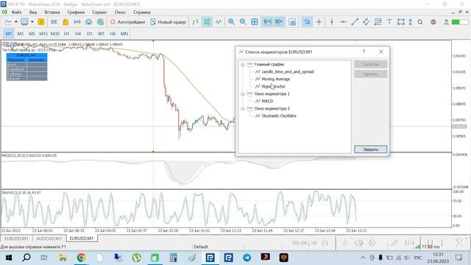Viewport: 471px width, 265px height.
Task: Collapse the Окно индикатора 2 node
Action: [x=243, y=108]
